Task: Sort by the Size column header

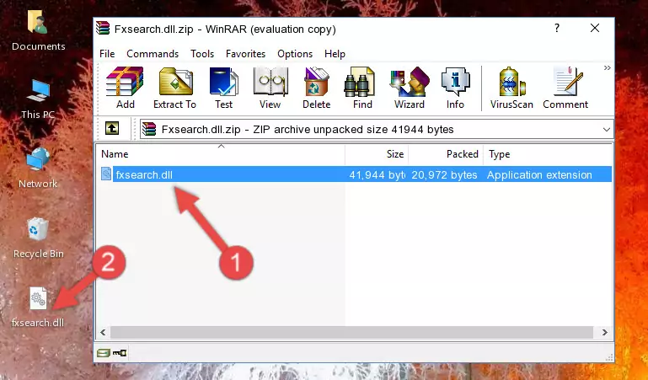Action: pos(377,154)
